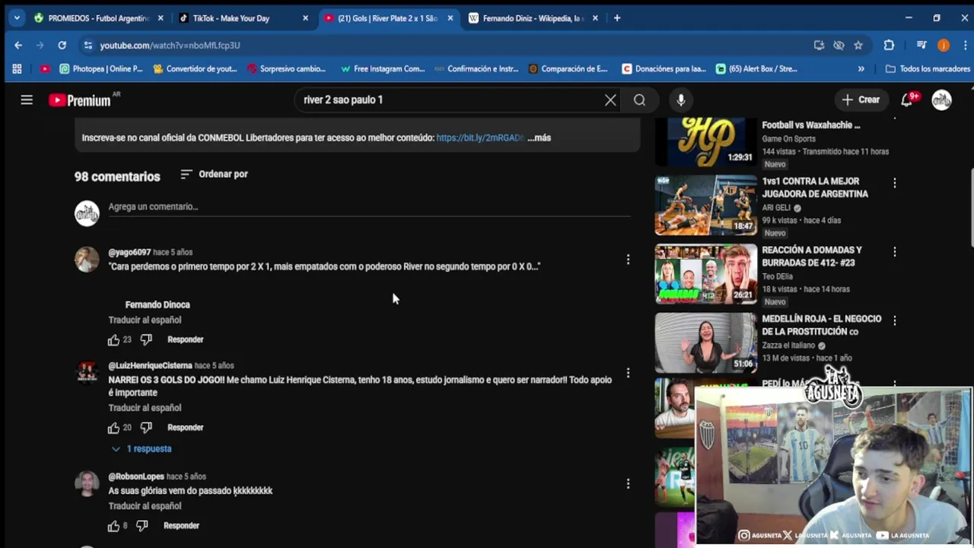Translate @RobsonLopes comment to Spanish

[145, 506]
